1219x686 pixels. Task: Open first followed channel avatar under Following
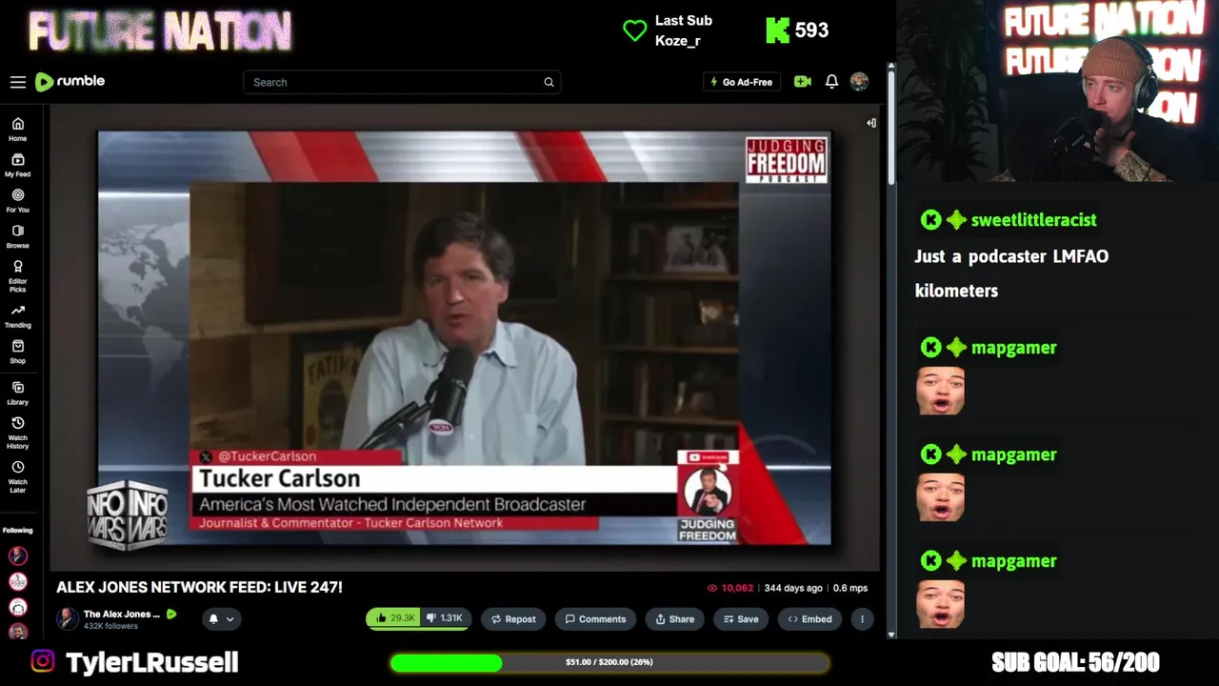(17, 555)
